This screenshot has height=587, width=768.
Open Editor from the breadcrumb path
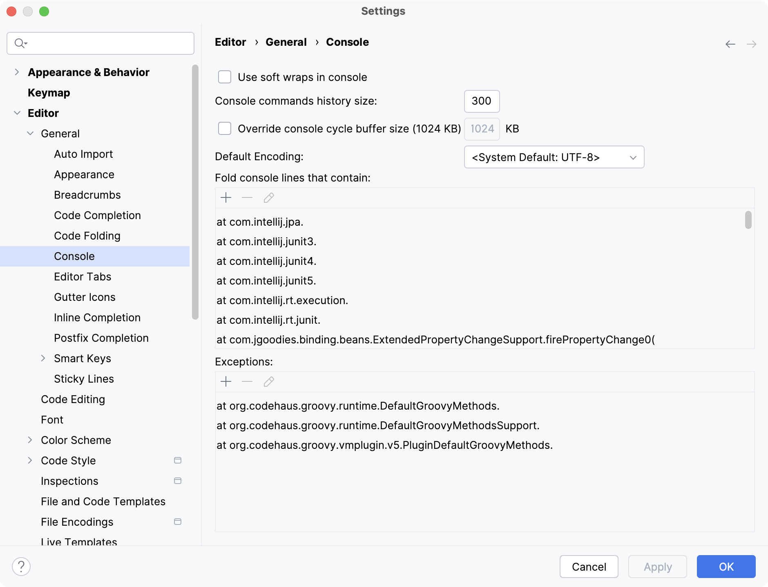[230, 42]
